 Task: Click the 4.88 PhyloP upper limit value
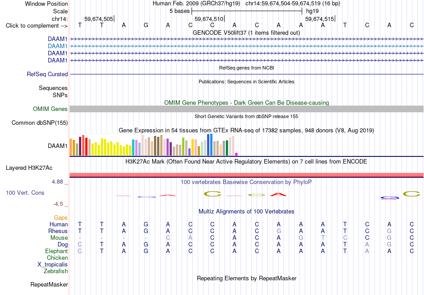point(57,182)
